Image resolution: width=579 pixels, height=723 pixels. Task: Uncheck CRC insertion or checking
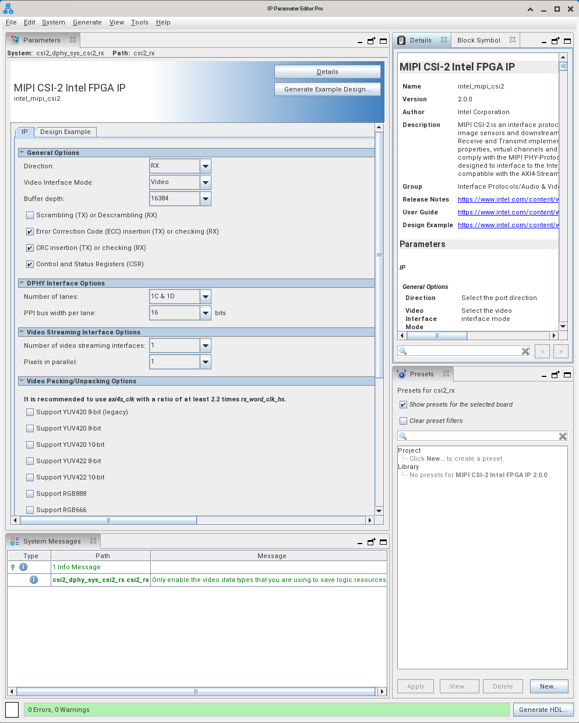pos(30,248)
